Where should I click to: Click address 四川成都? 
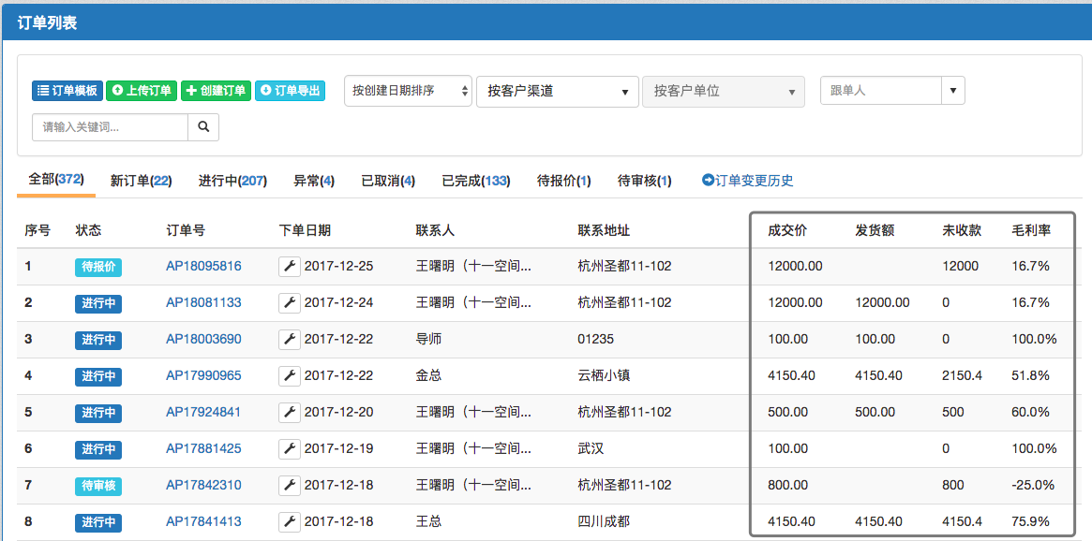click(x=605, y=521)
